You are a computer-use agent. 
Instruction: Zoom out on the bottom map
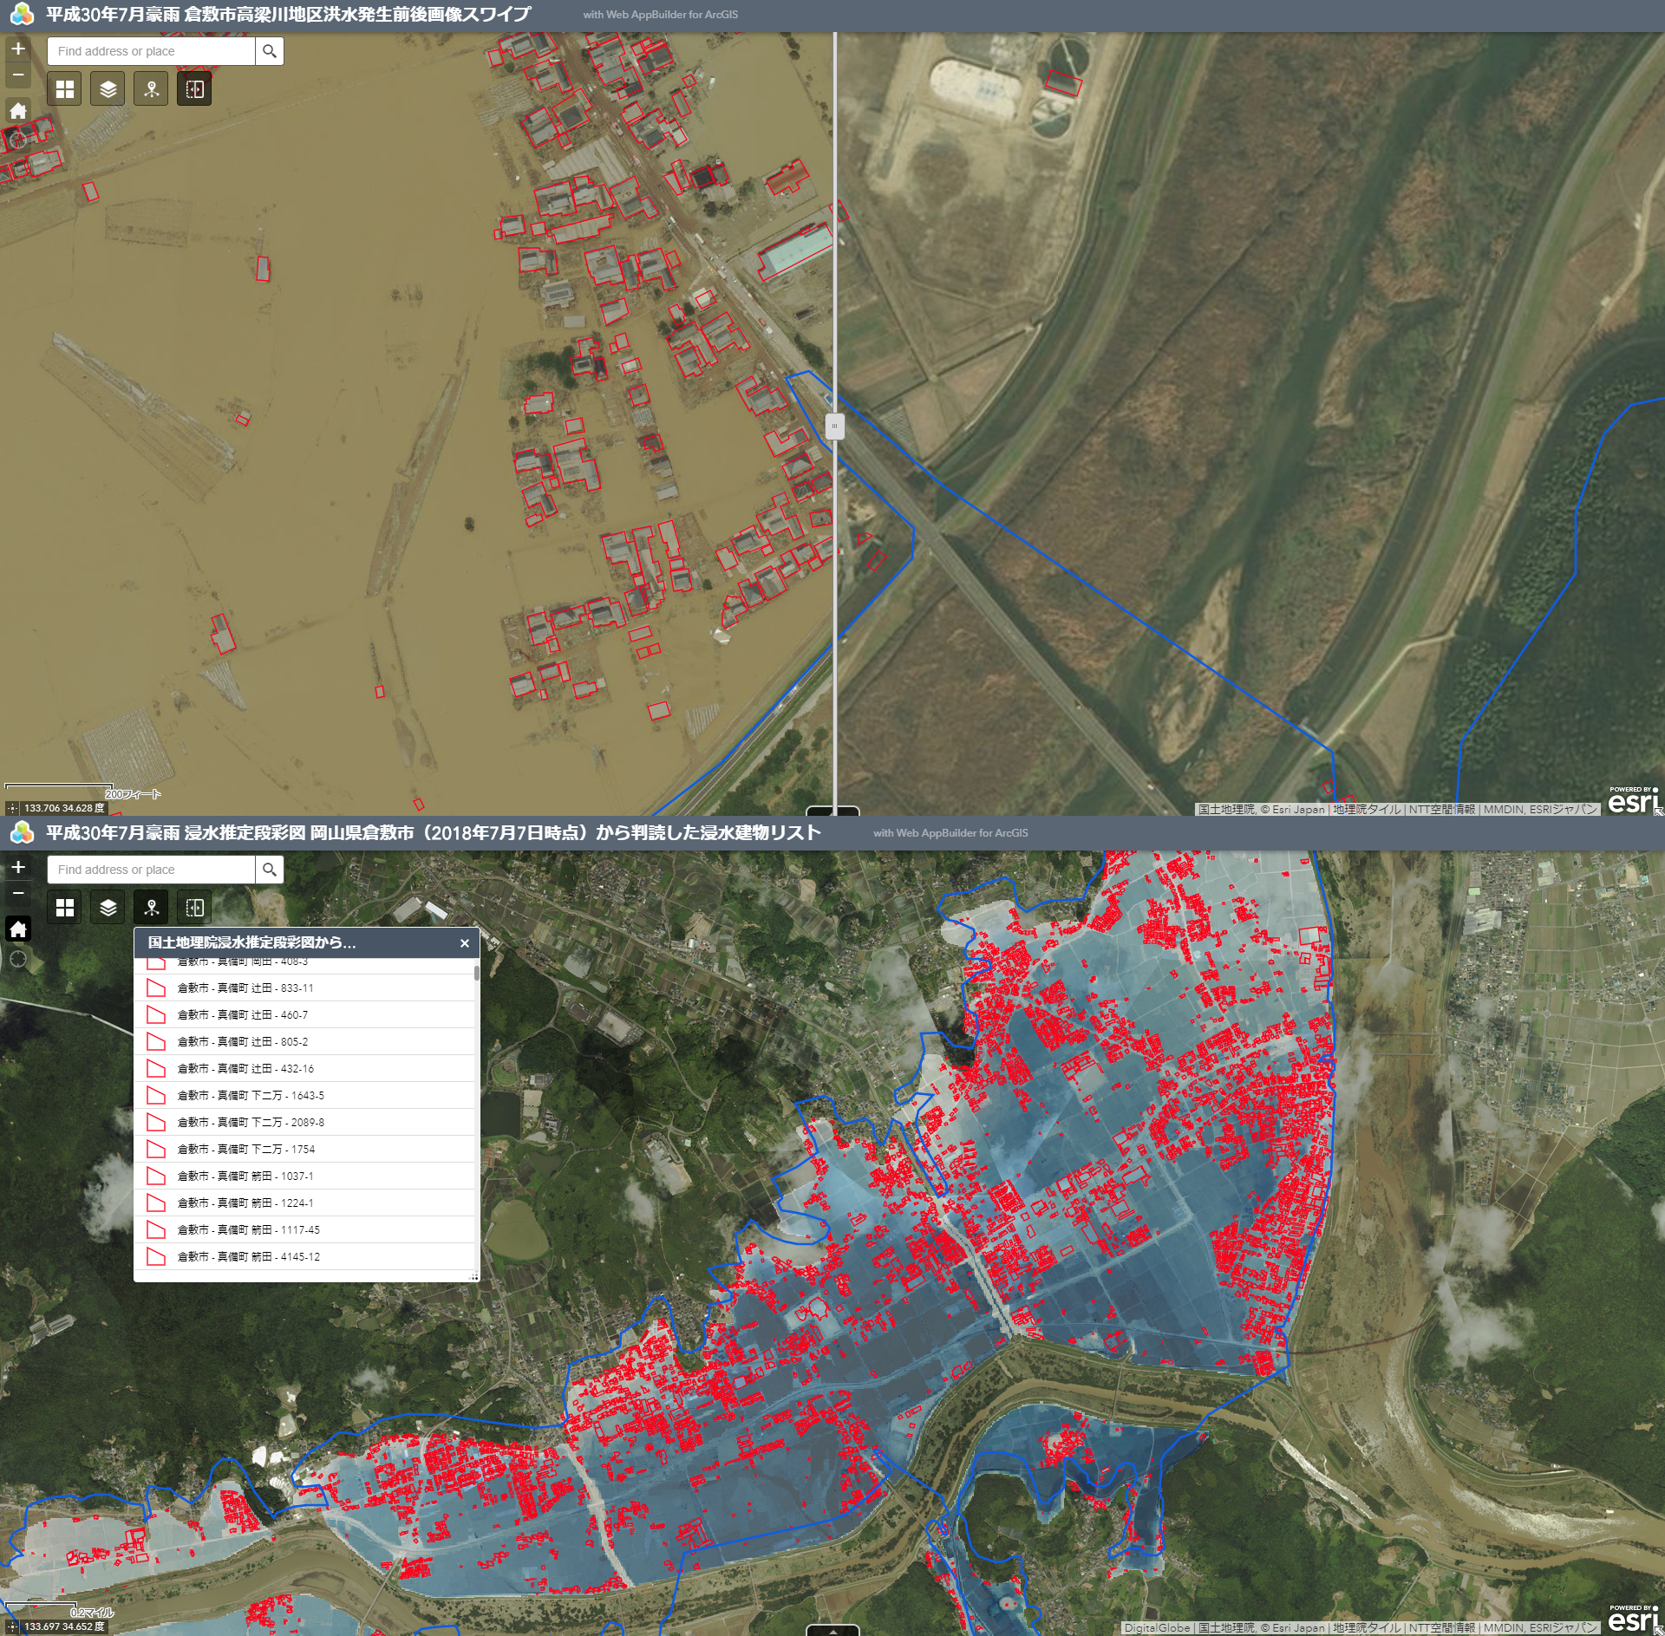18,893
